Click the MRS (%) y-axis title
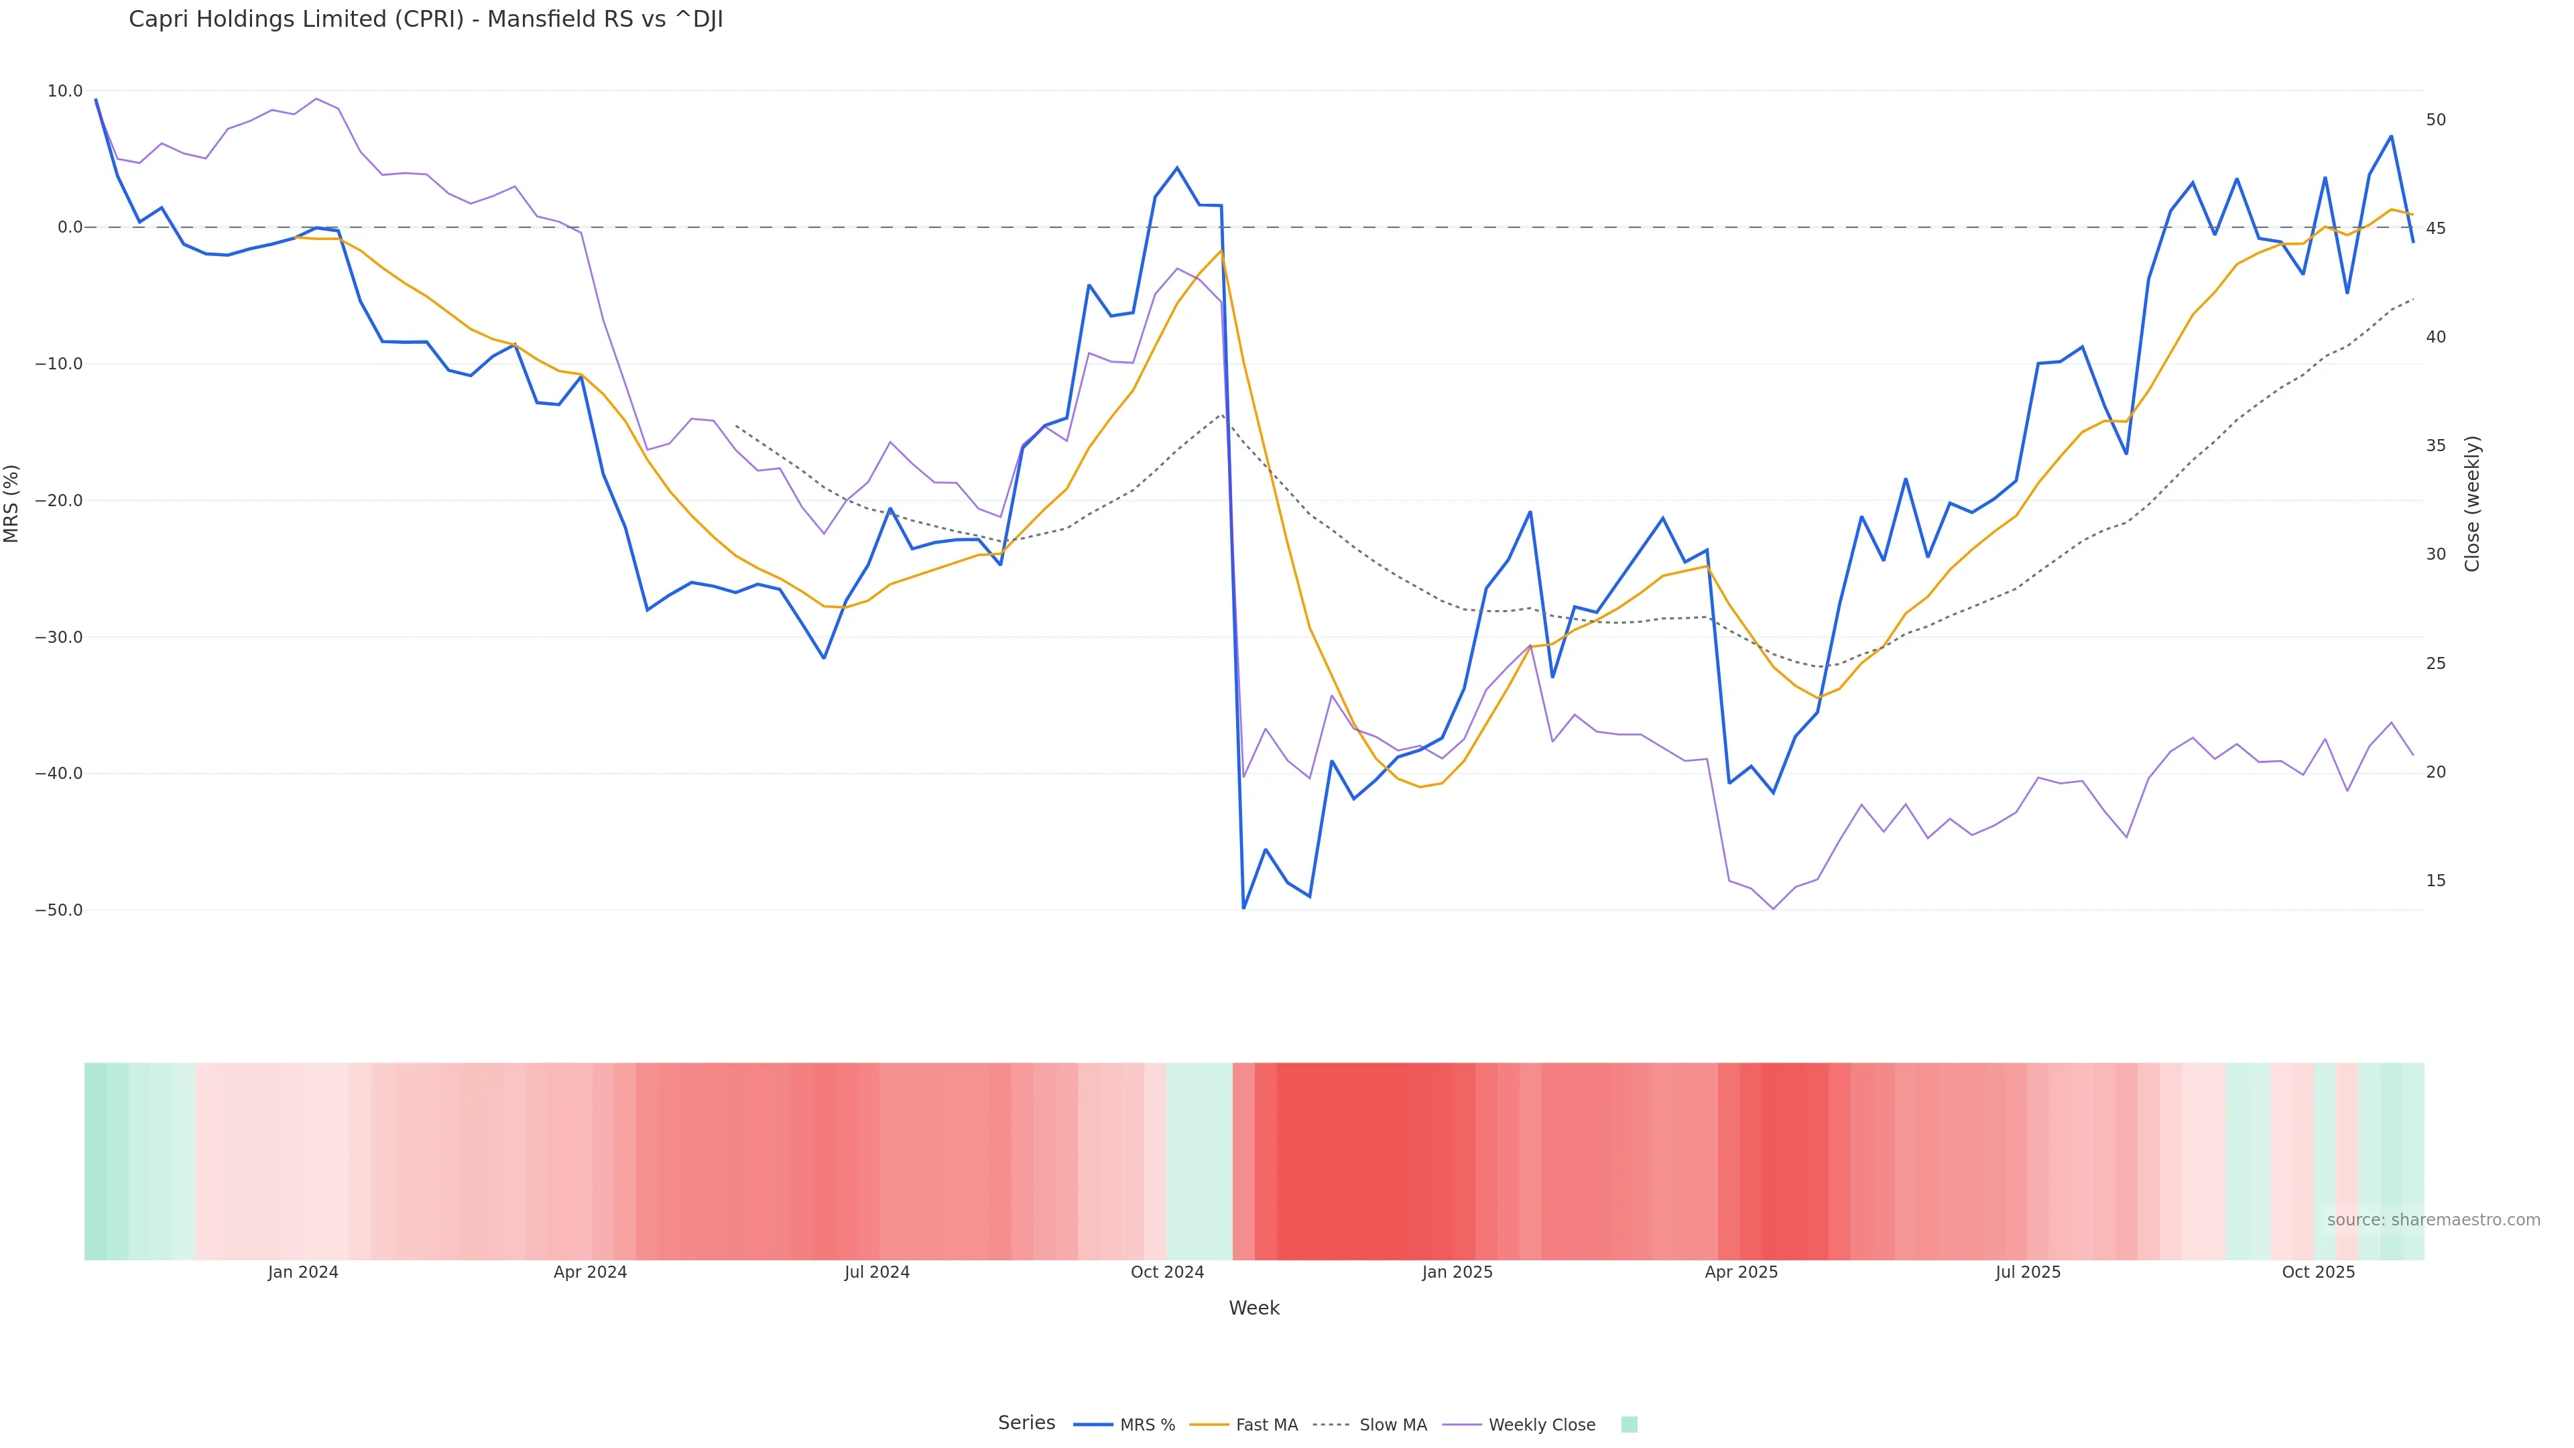Image resolution: width=2574 pixels, height=1448 pixels. point(12,503)
